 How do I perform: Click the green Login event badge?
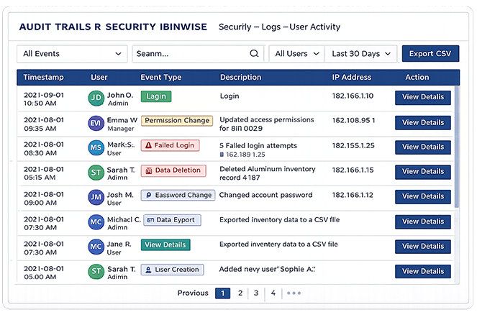[x=156, y=96]
